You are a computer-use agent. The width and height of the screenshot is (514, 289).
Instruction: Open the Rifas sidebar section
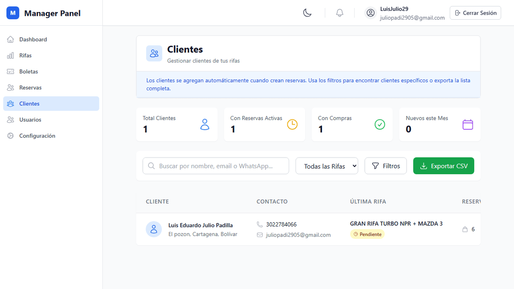(25, 56)
